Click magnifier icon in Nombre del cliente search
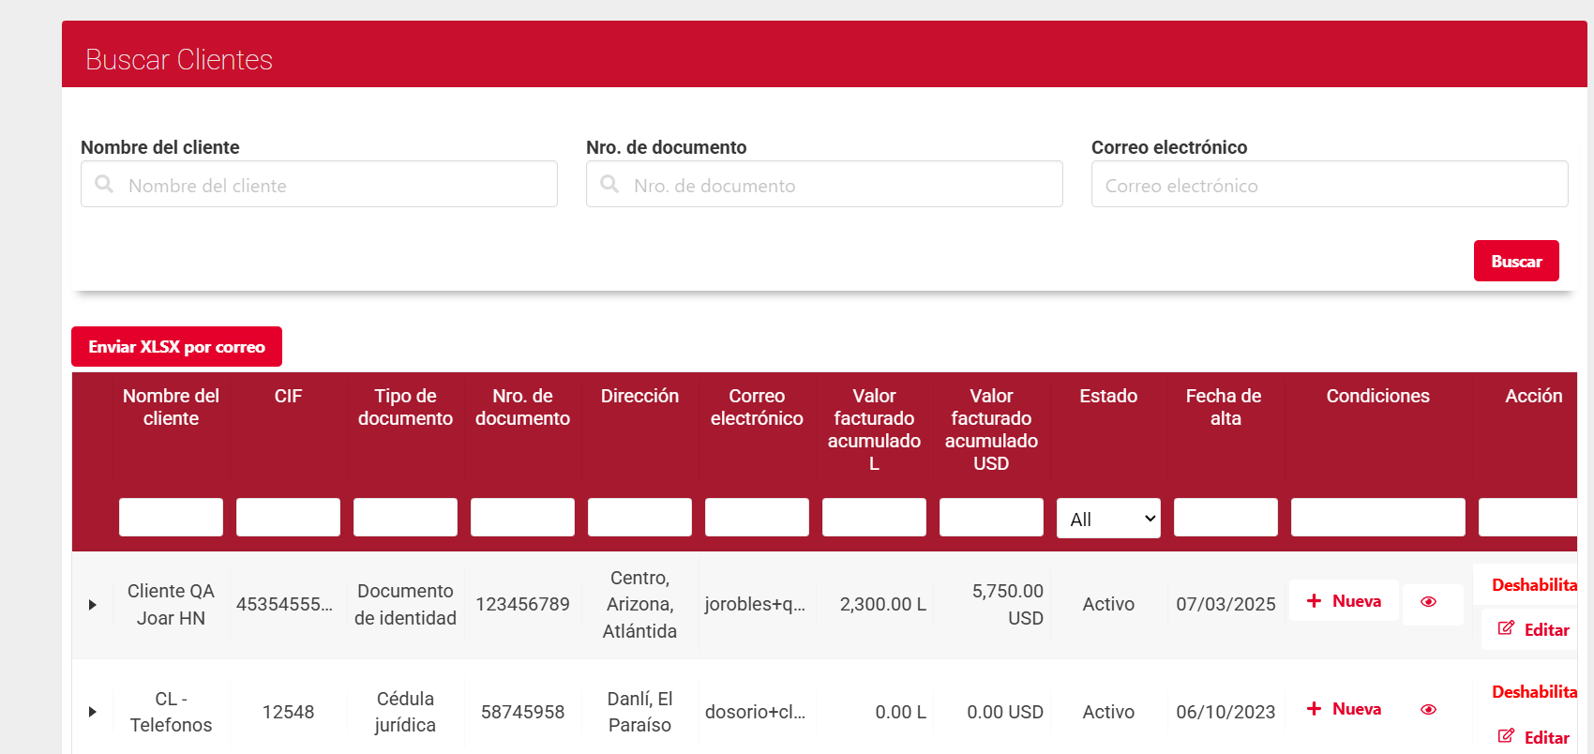Screen dimensions: 1594x754 104,185
